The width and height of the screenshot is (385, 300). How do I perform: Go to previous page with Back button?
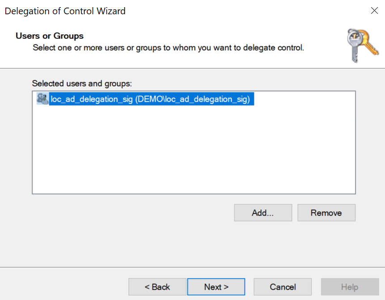pyautogui.click(x=157, y=287)
